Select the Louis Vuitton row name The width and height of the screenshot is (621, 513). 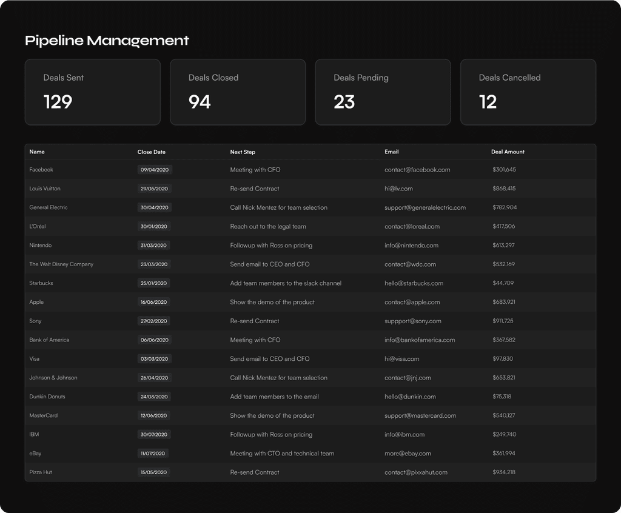click(x=45, y=189)
